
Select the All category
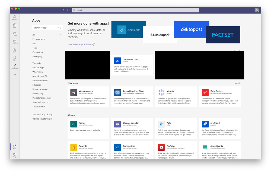pos(34,35)
